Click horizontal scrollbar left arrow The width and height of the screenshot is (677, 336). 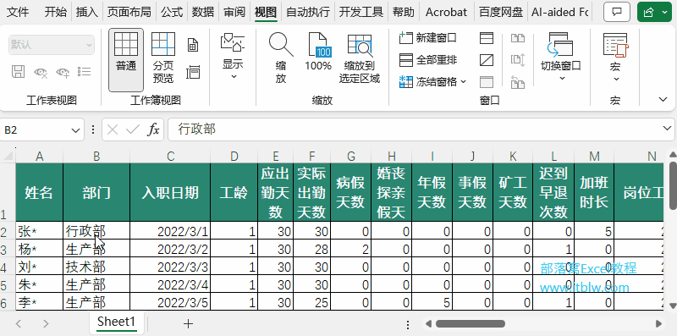[428, 323]
